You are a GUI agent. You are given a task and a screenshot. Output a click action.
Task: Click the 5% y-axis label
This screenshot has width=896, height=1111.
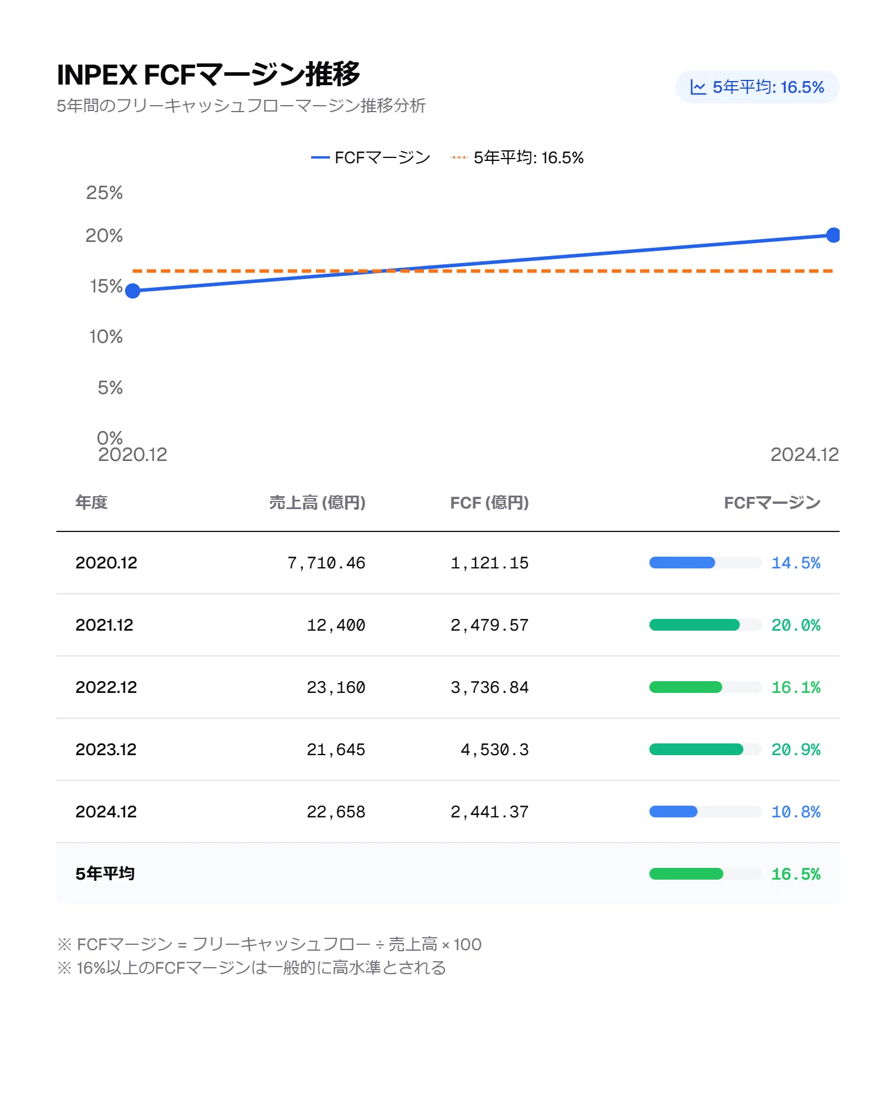pyautogui.click(x=110, y=388)
